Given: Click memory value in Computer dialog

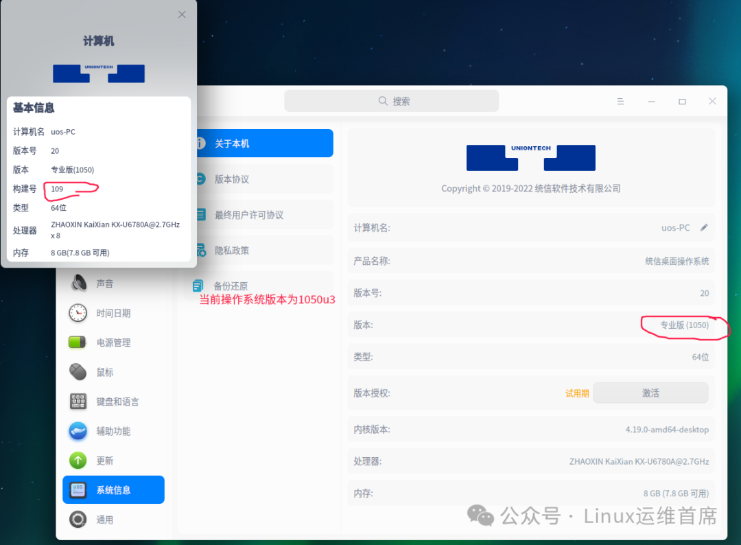Looking at the screenshot, I should pyautogui.click(x=80, y=253).
